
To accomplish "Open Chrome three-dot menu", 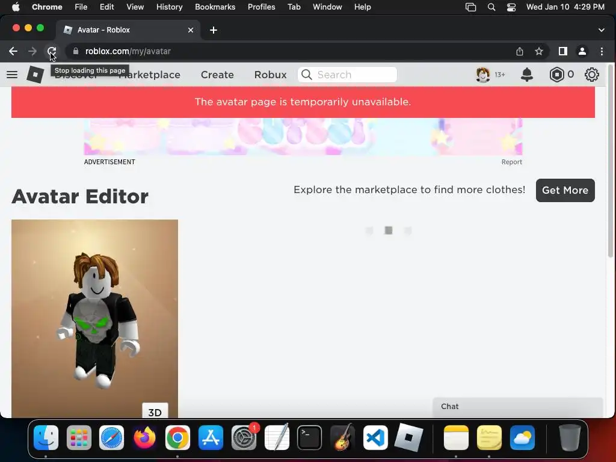I will 602,51.
